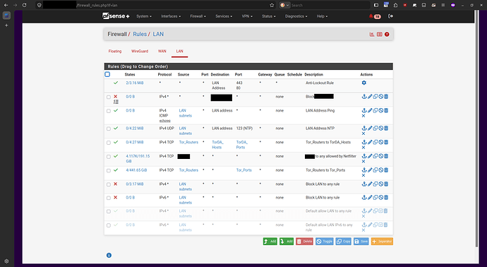Click the orange Separator button

[x=382, y=241]
